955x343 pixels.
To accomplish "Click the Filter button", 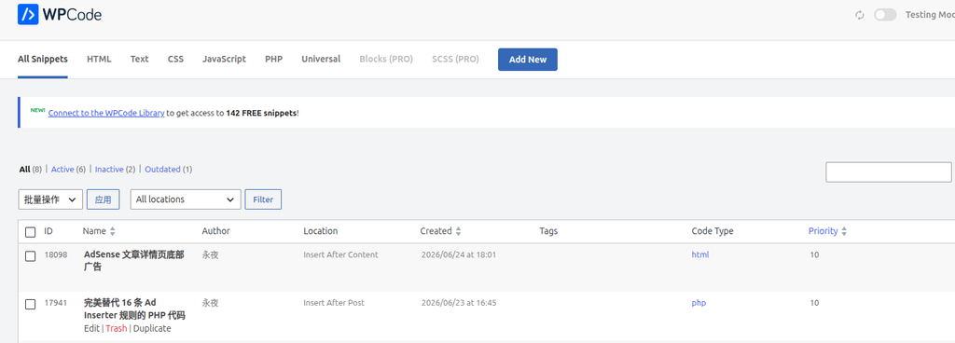I will tap(263, 199).
